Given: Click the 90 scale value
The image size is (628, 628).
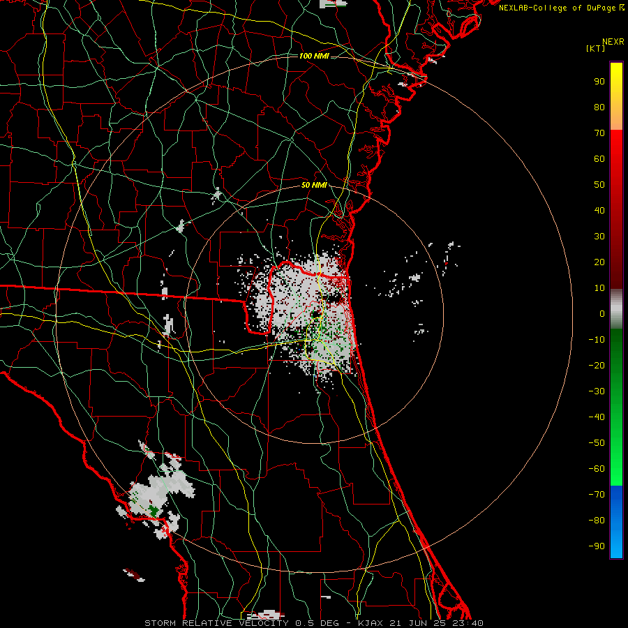Looking at the screenshot, I should tap(599, 82).
